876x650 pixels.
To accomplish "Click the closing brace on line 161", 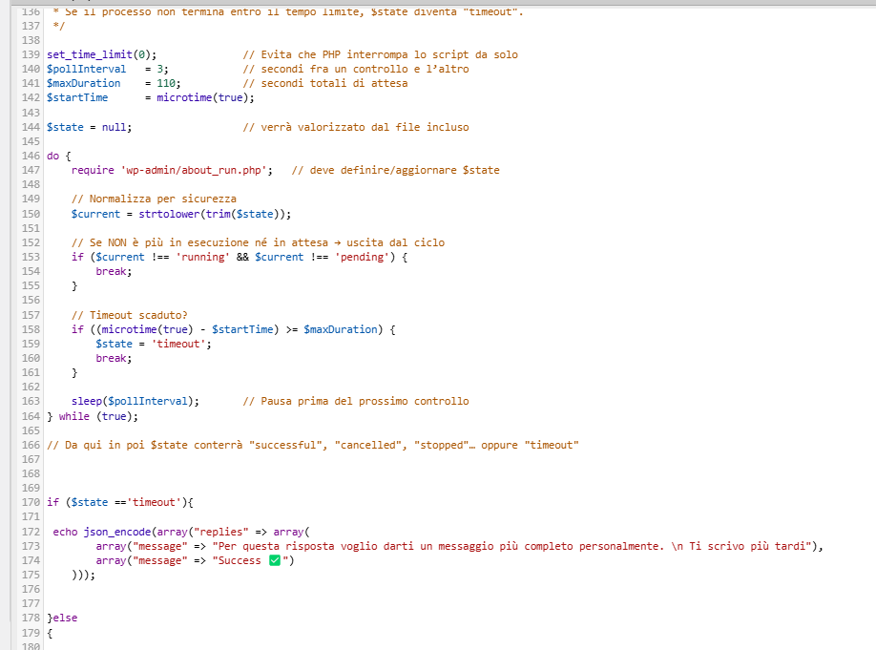I will (74, 373).
